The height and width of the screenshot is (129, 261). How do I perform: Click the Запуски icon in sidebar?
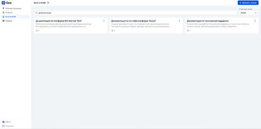(x=3, y=12)
